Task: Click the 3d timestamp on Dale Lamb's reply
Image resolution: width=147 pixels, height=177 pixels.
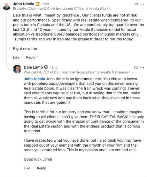Action: pyautogui.click(x=136, y=67)
